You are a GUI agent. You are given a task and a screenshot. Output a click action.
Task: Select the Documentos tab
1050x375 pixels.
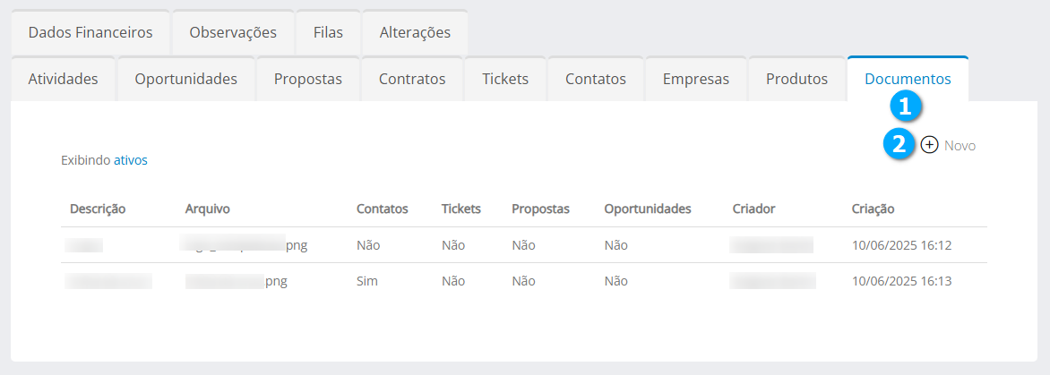coord(908,79)
